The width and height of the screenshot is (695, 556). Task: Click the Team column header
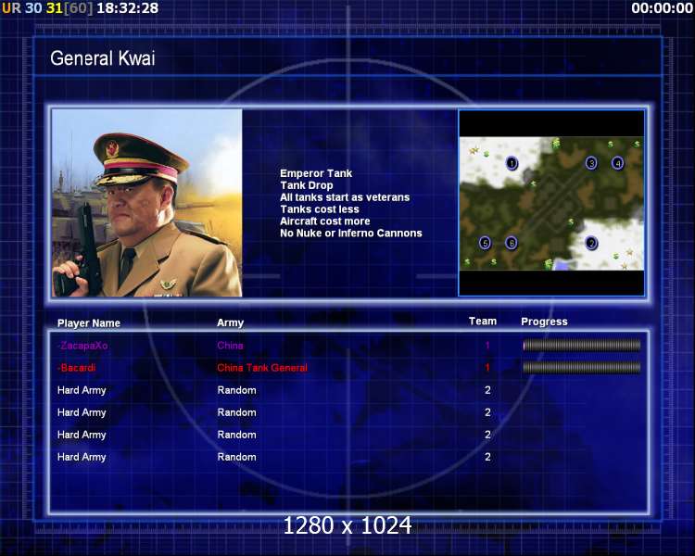[x=483, y=322]
